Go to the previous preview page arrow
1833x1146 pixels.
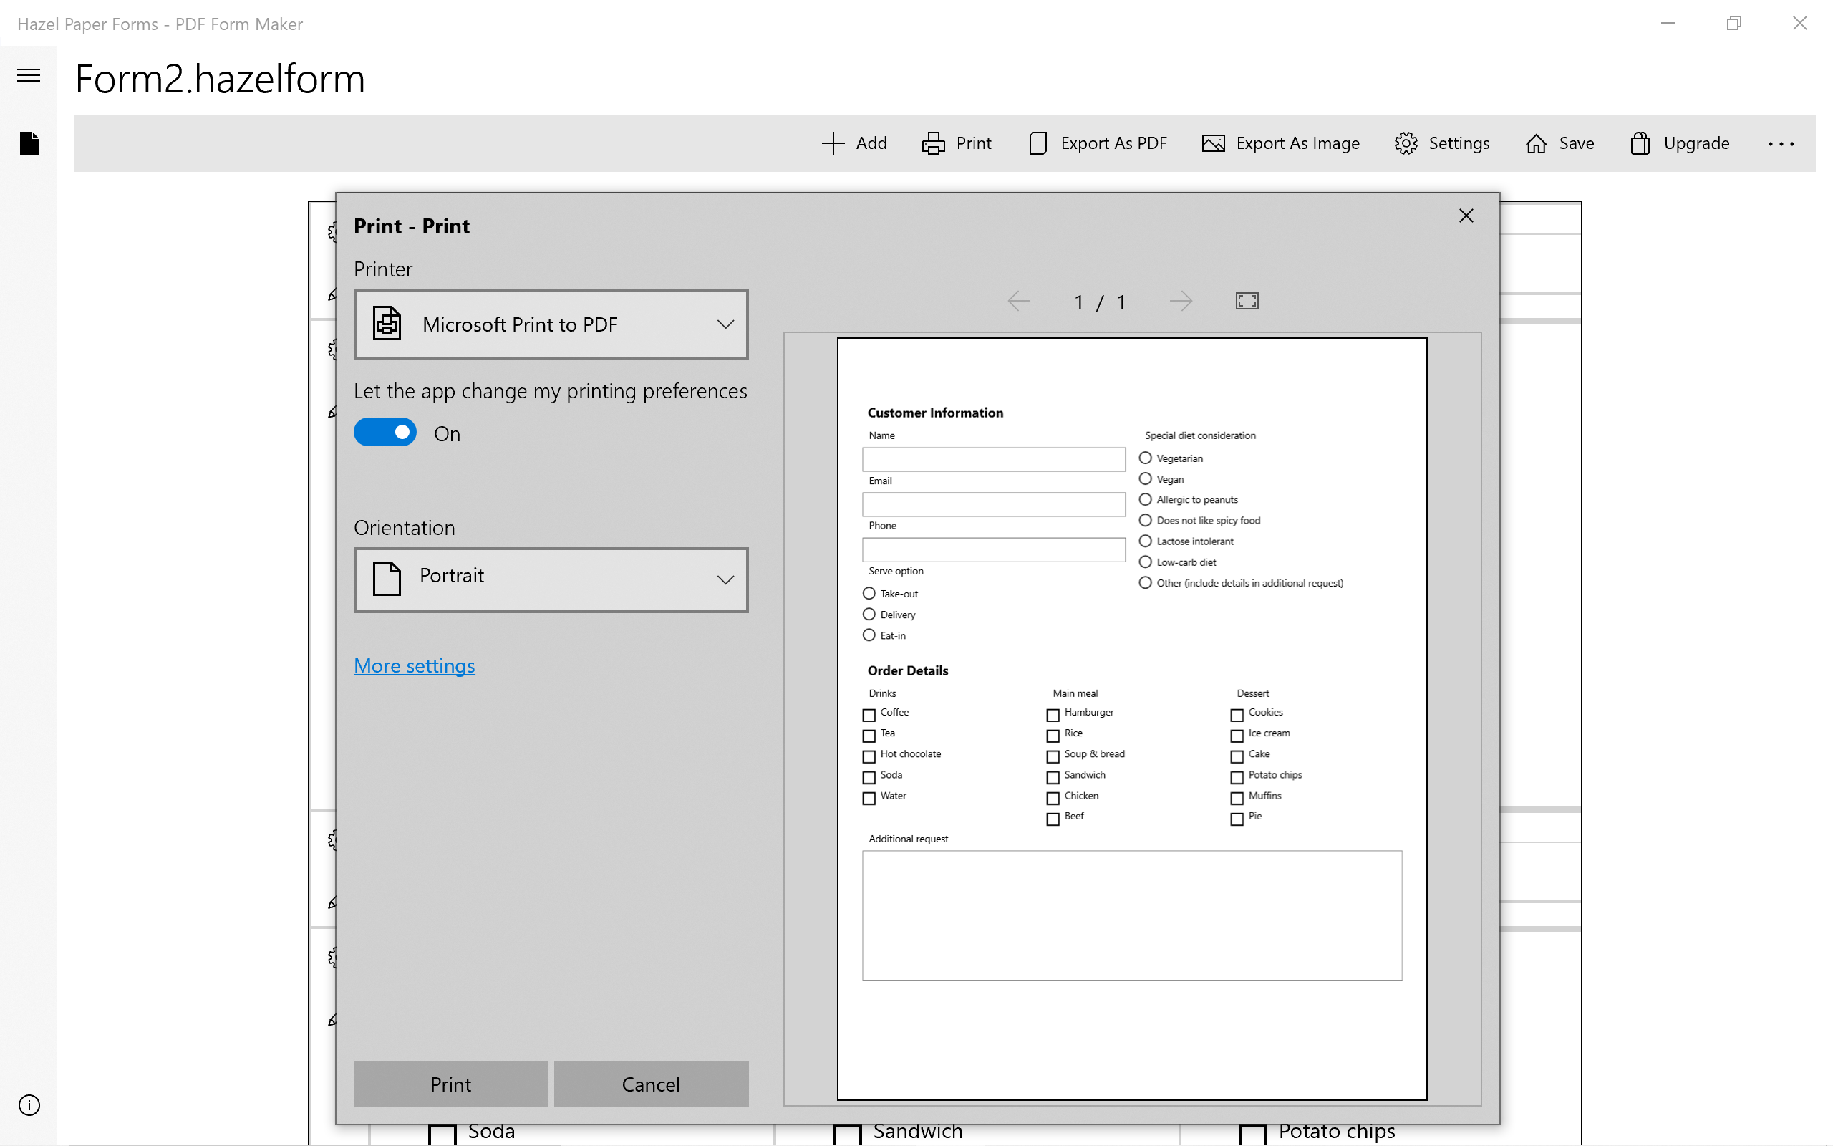(x=1019, y=301)
